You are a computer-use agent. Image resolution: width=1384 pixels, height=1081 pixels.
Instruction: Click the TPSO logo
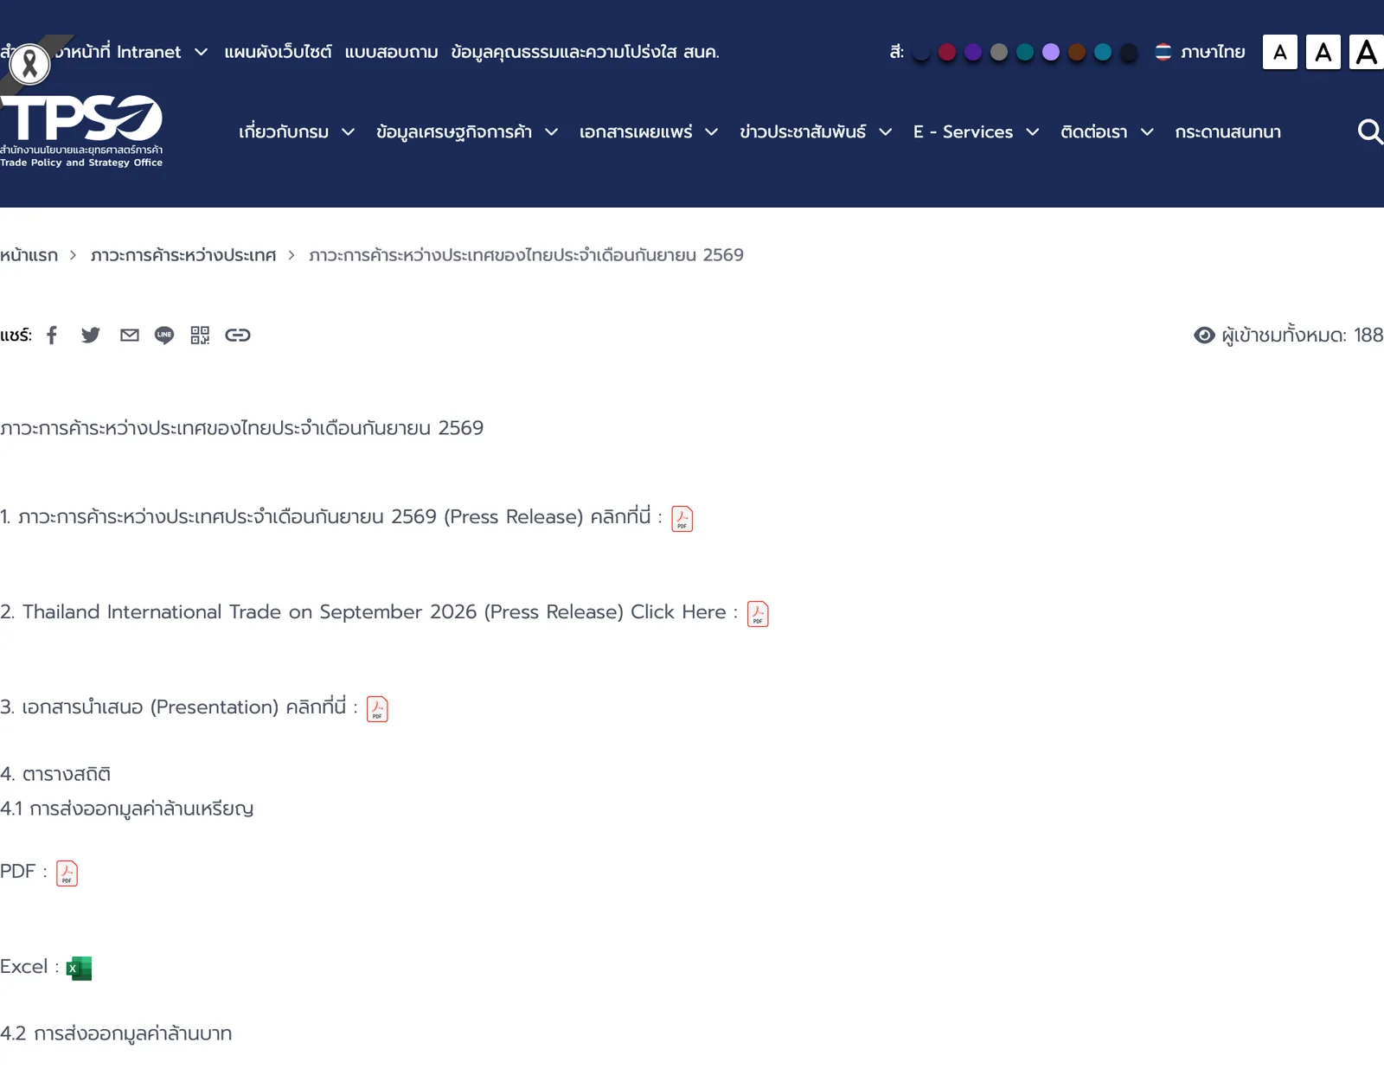(82, 130)
